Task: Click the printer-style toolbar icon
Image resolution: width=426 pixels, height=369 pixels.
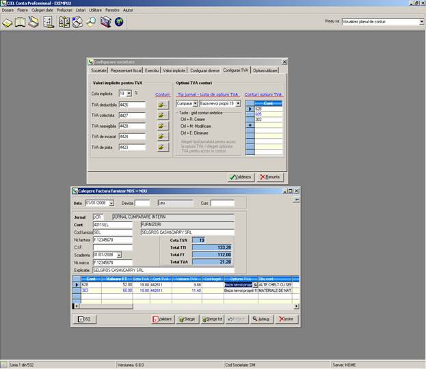Action: click(77, 23)
